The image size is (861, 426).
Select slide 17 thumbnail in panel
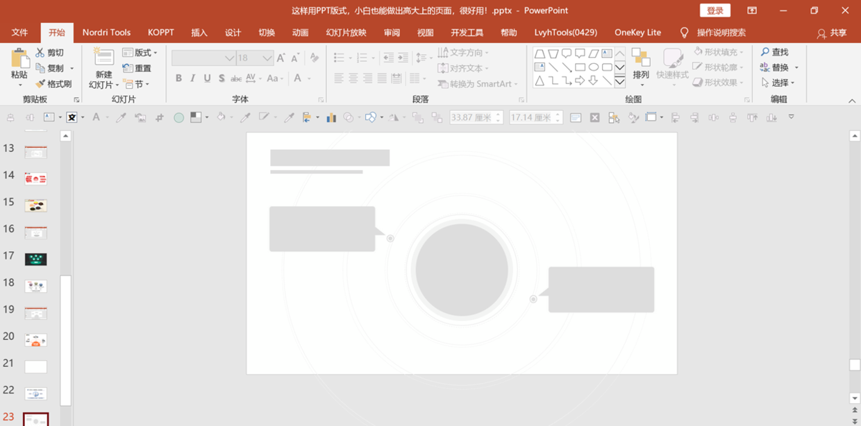35,259
